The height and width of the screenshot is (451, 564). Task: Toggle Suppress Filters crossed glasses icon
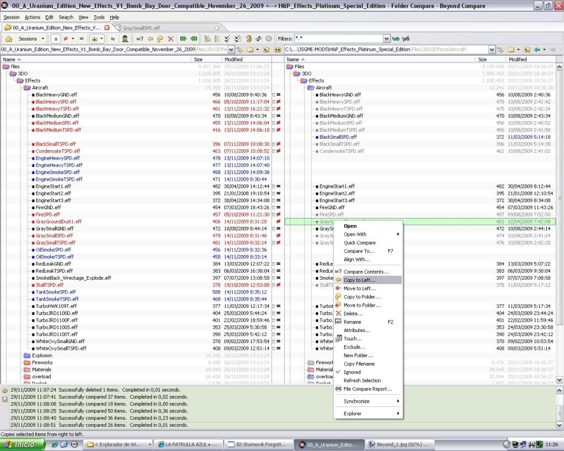(406, 39)
